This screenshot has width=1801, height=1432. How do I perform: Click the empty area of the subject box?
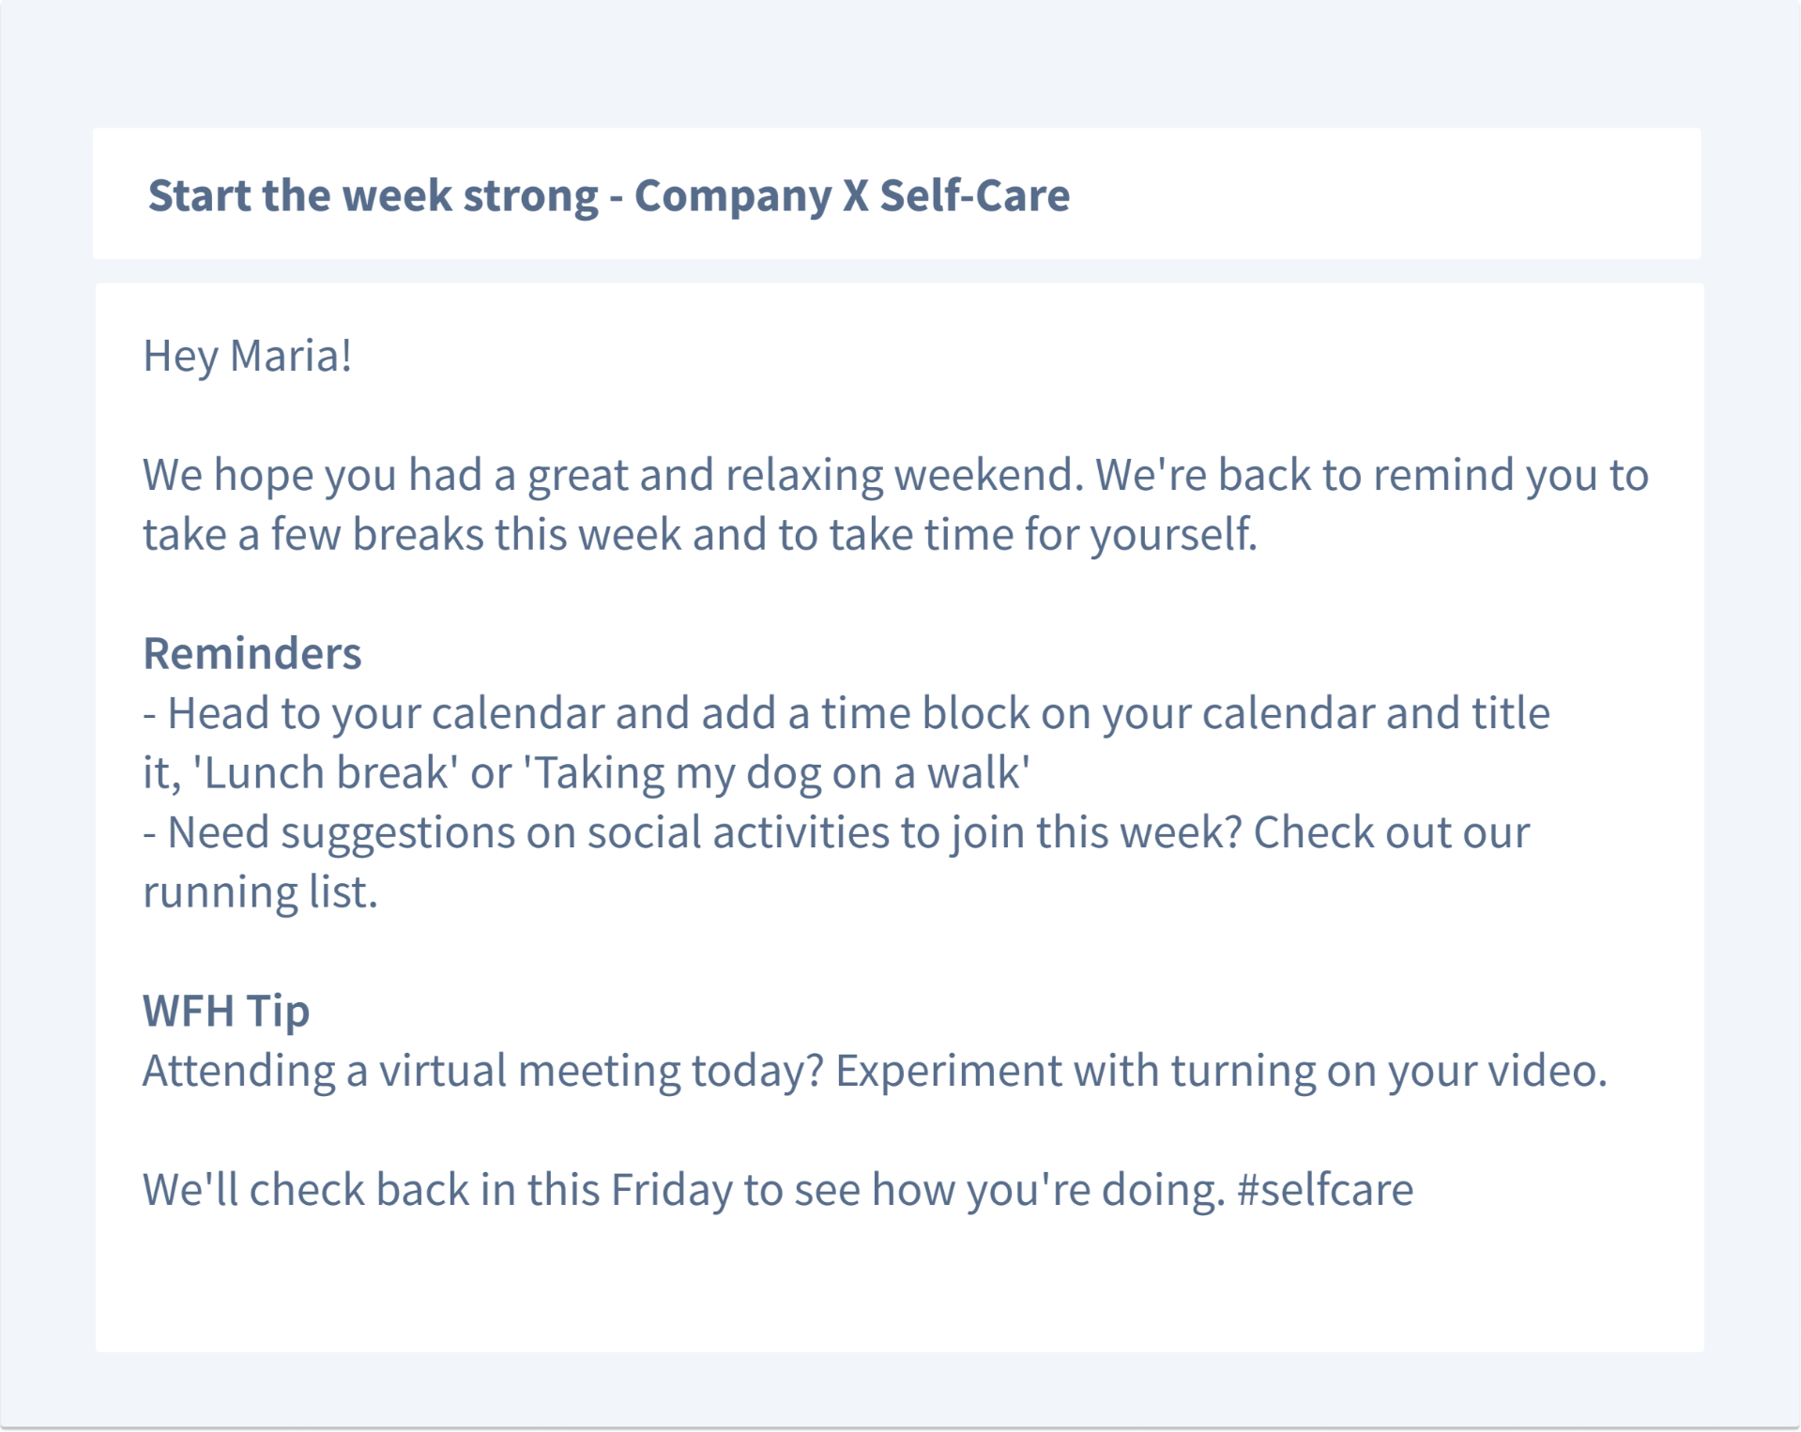pyautogui.click(x=1389, y=194)
